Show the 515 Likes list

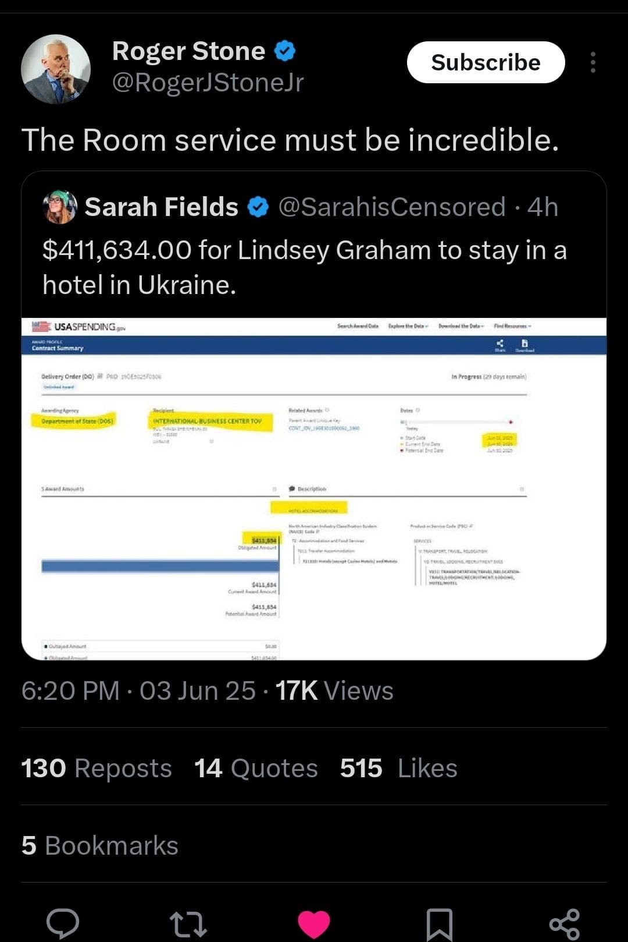pyautogui.click(x=398, y=768)
